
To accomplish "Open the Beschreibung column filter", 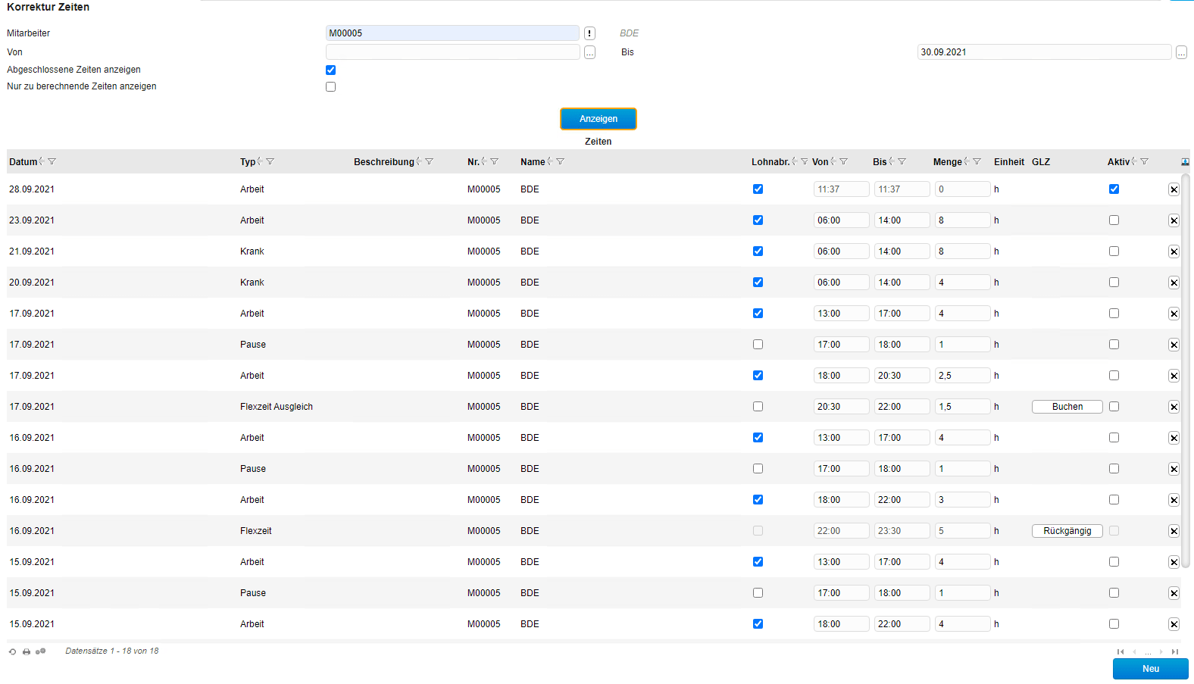I will (429, 161).
